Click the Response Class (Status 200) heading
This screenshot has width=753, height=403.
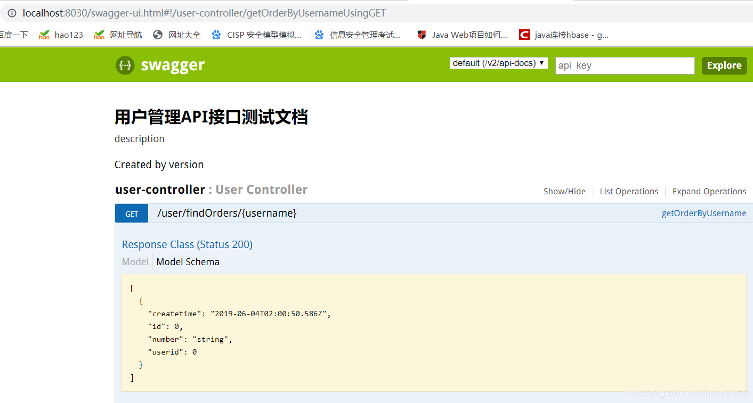[187, 244]
